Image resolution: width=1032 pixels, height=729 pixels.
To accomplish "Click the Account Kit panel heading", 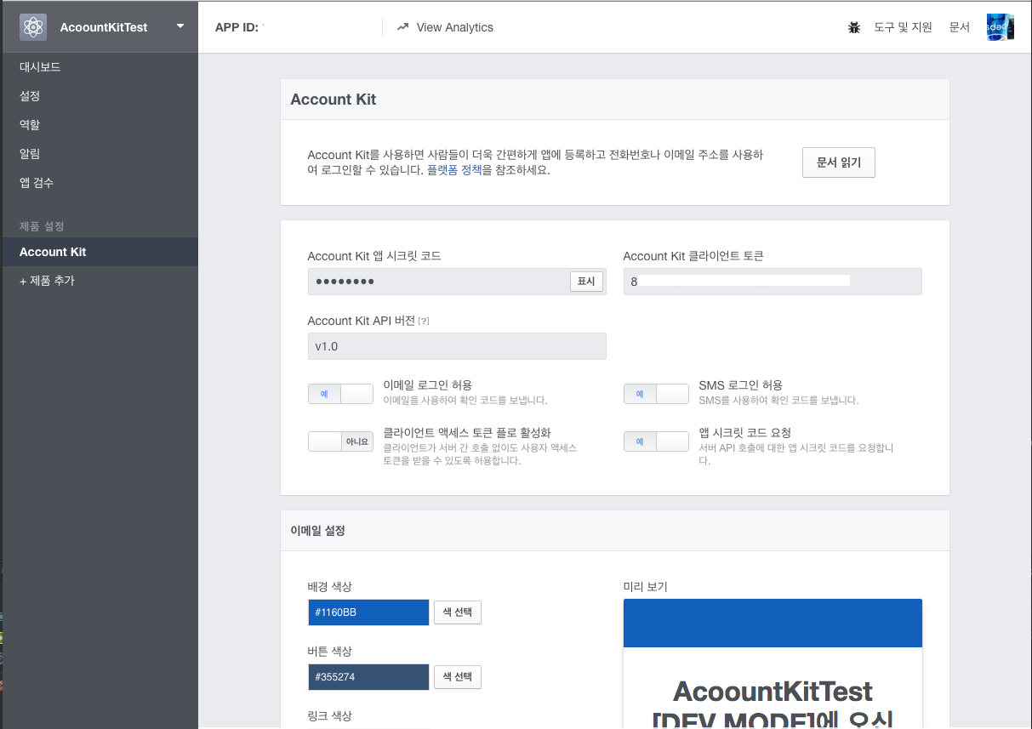I will pyautogui.click(x=334, y=100).
